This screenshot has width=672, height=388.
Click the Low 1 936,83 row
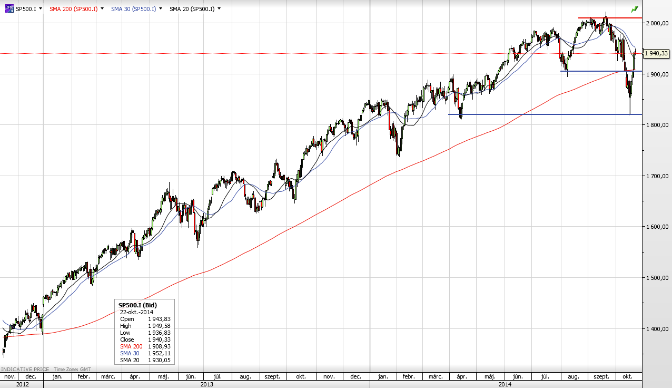pyautogui.click(x=145, y=333)
